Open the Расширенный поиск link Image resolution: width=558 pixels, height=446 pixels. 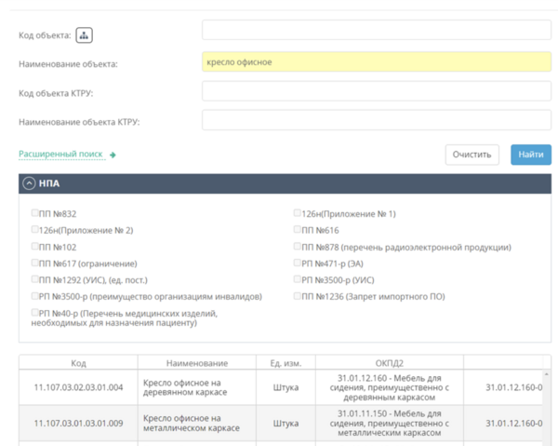60,154
